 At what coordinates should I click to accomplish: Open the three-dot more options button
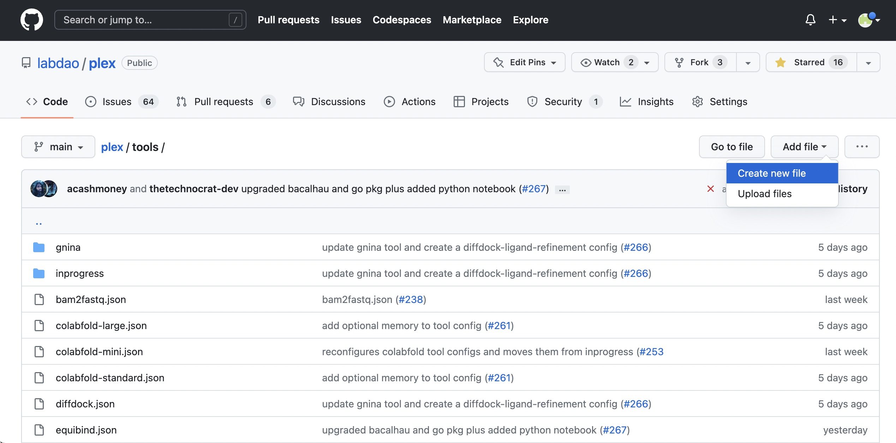coord(862,147)
